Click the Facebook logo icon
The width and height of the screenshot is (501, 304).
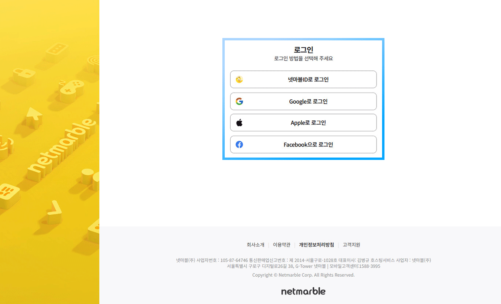pyautogui.click(x=239, y=144)
